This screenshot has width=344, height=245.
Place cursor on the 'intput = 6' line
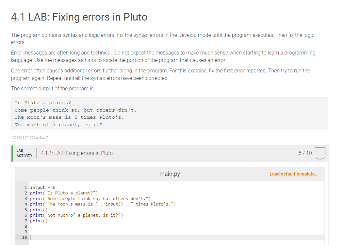click(42, 187)
